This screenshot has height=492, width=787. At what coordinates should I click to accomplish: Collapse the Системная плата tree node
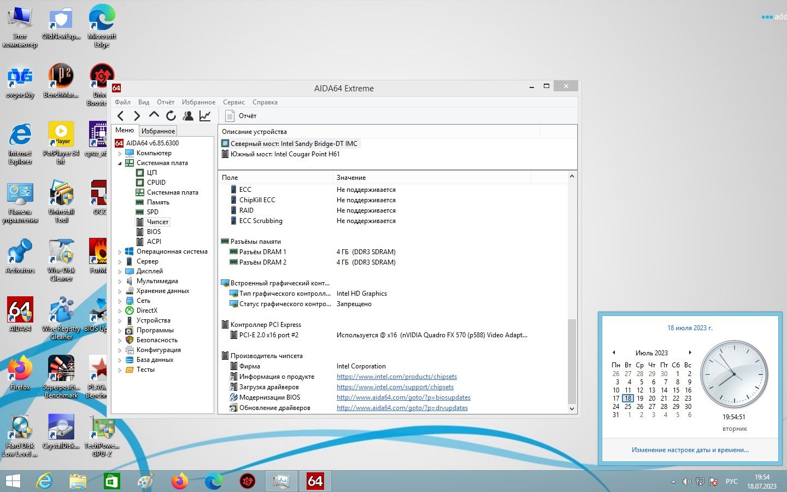[120, 163]
